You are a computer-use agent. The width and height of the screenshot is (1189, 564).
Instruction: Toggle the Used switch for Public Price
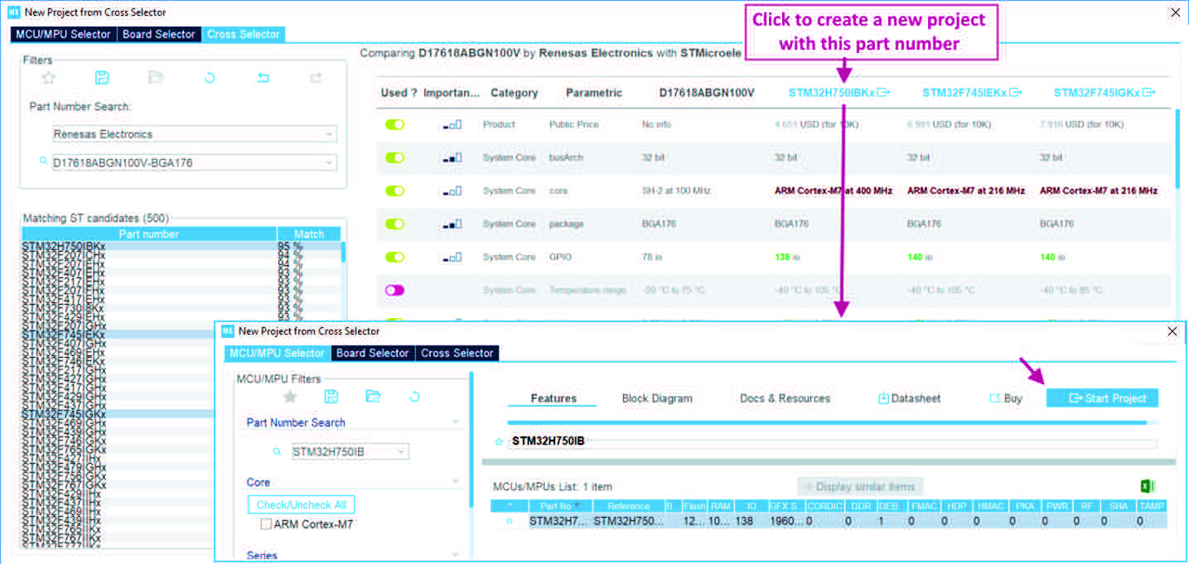(x=394, y=124)
